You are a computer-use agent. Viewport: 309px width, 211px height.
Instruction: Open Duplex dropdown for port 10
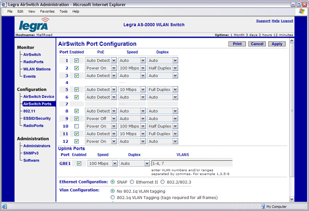click(x=163, y=126)
